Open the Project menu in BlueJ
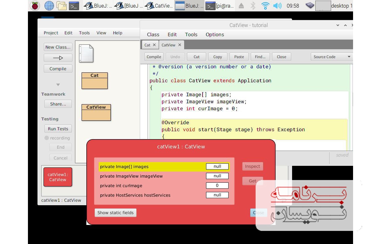 pyautogui.click(x=51, y=33)
